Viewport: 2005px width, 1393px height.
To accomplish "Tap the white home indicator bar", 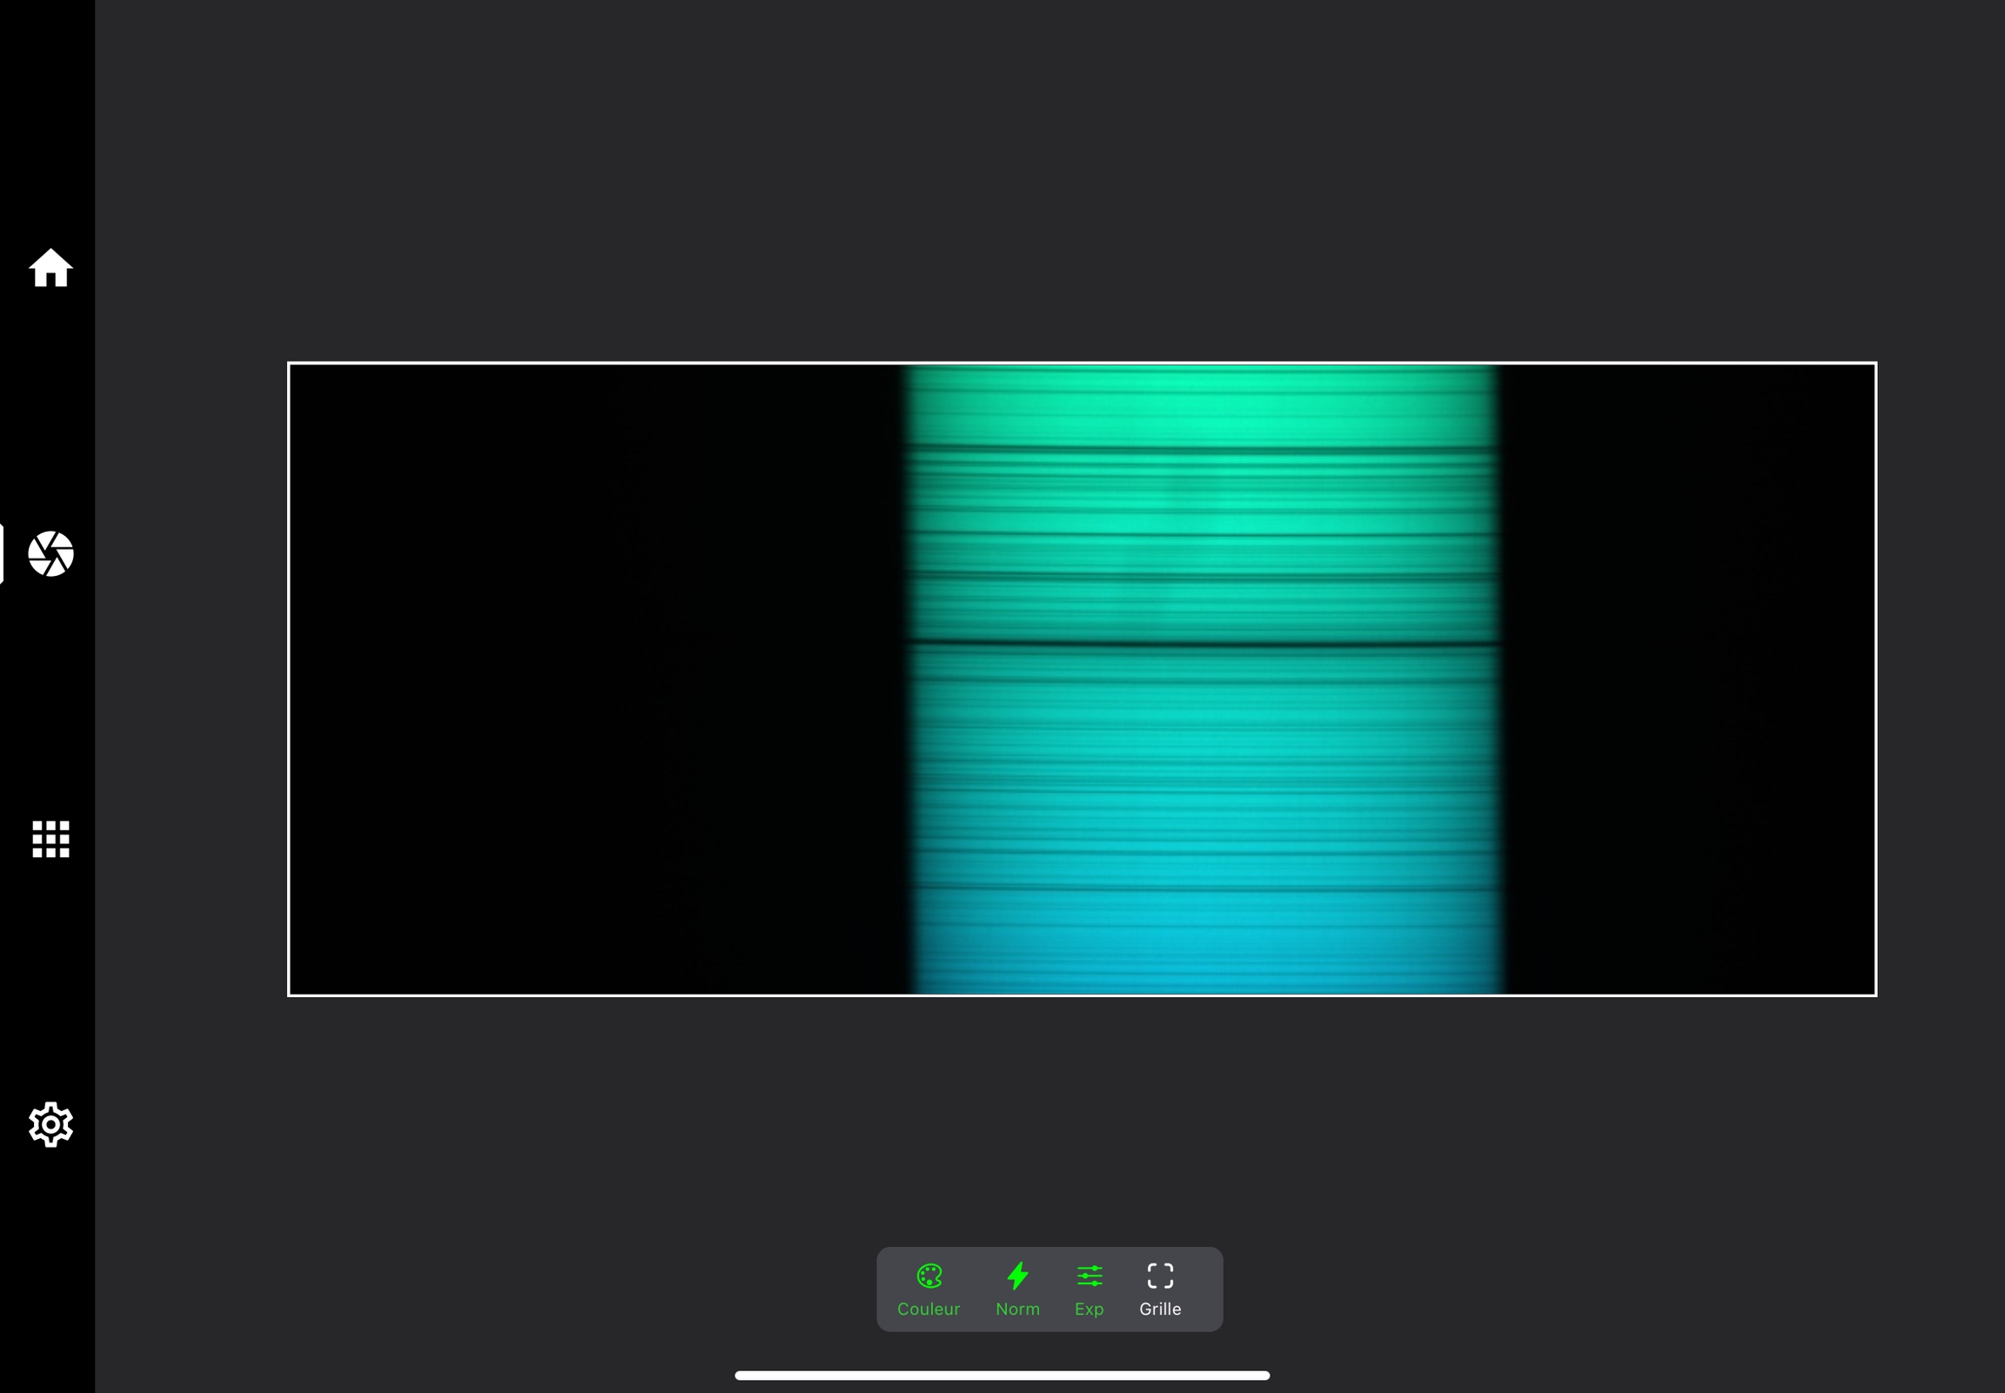I will tap(1002, 1376).
